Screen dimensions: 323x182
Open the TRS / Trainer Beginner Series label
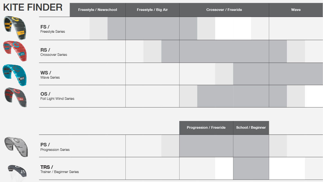[59, 169]
